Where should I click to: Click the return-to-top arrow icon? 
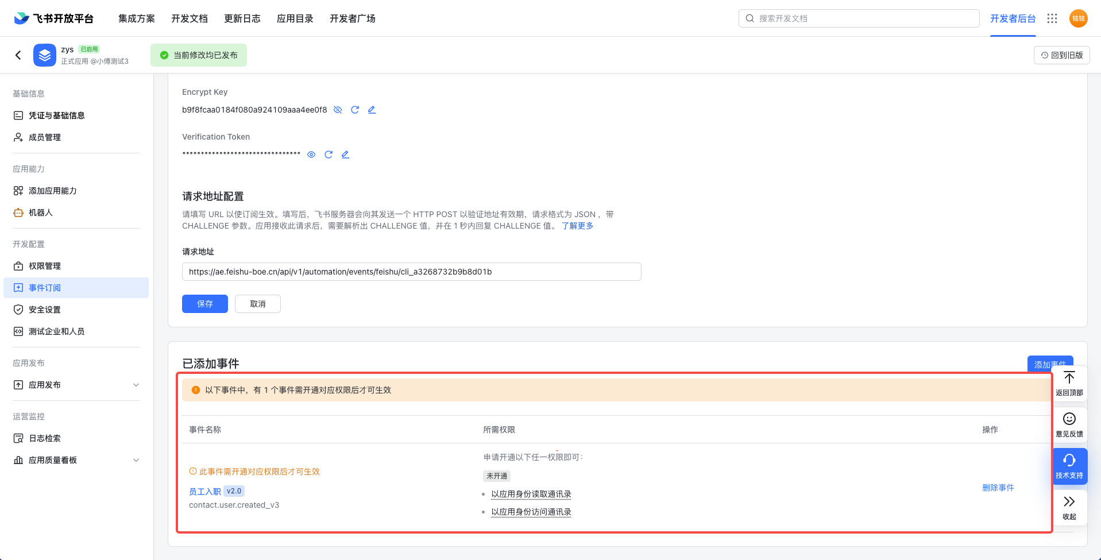[1069, 378]
